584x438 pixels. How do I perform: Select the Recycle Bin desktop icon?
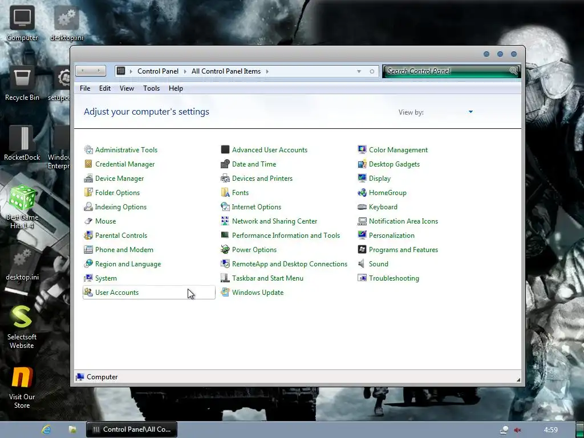[x=22, y=83]
